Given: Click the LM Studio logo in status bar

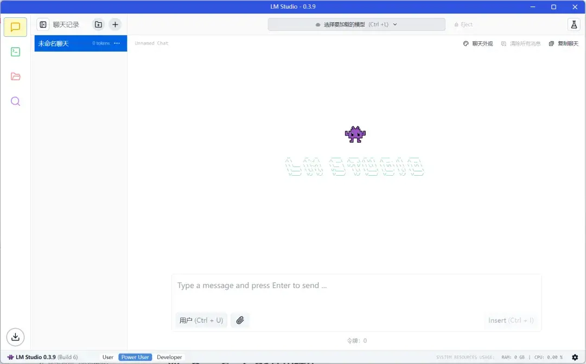Looking at the screenshot, I should (10, 357).
